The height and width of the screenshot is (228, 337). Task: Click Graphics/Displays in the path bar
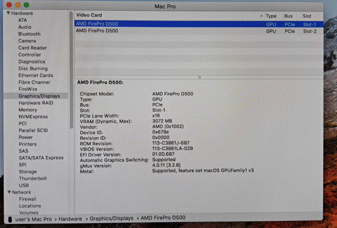tap(111, 218)
